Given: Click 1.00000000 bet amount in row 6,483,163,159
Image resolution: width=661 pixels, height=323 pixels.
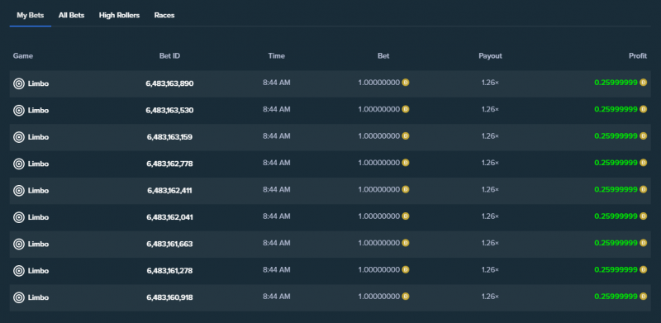Looking at the screenshot, I should [x=379, y=135].
